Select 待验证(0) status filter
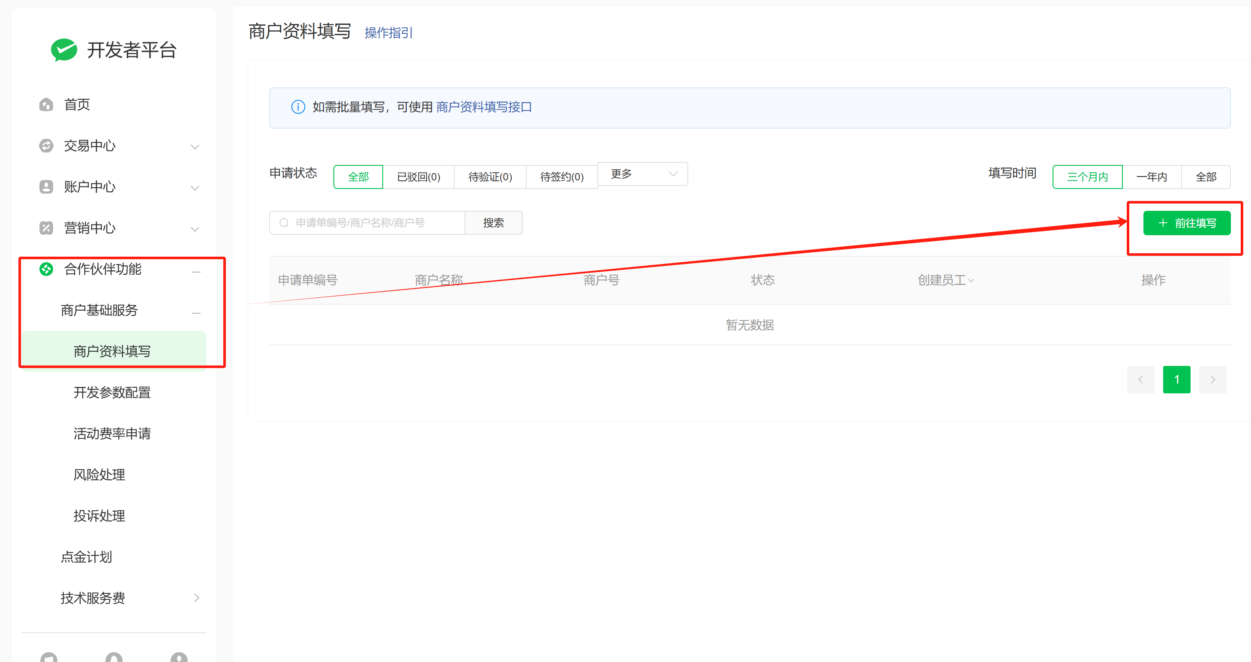This screenshot has height=662, width=1251. 489,177
